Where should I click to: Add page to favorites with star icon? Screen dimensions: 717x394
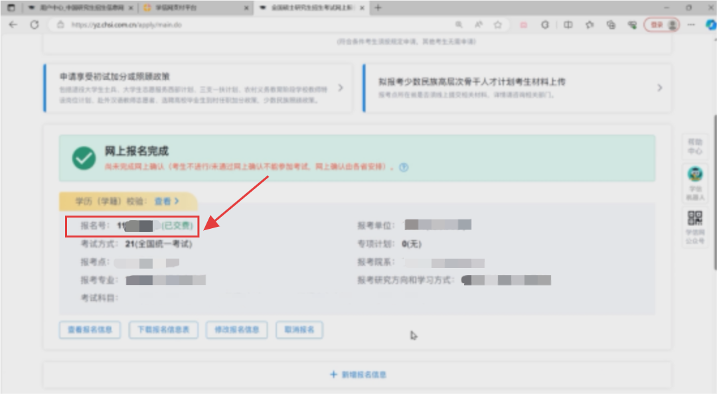[x=498, y=25]
